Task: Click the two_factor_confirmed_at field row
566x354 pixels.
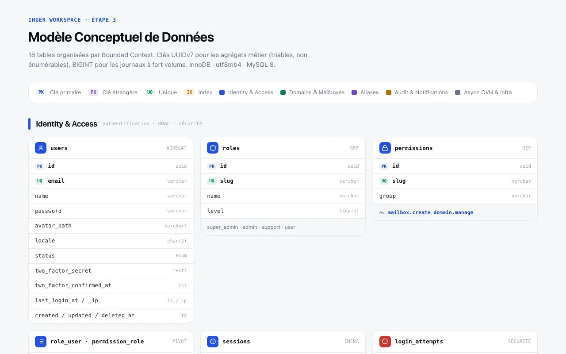Action: coord(111,285)
